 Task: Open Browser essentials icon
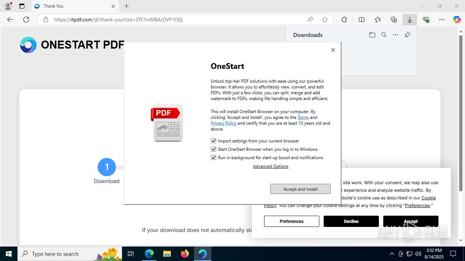point(426,20)
